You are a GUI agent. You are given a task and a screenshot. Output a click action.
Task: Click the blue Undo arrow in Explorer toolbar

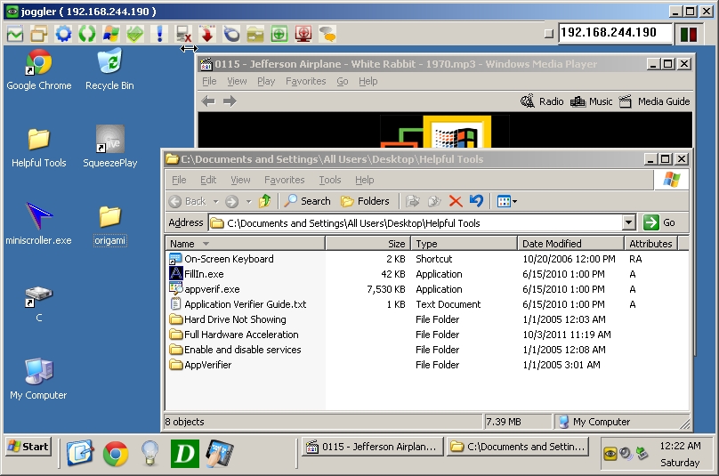(x=476, y=201)
